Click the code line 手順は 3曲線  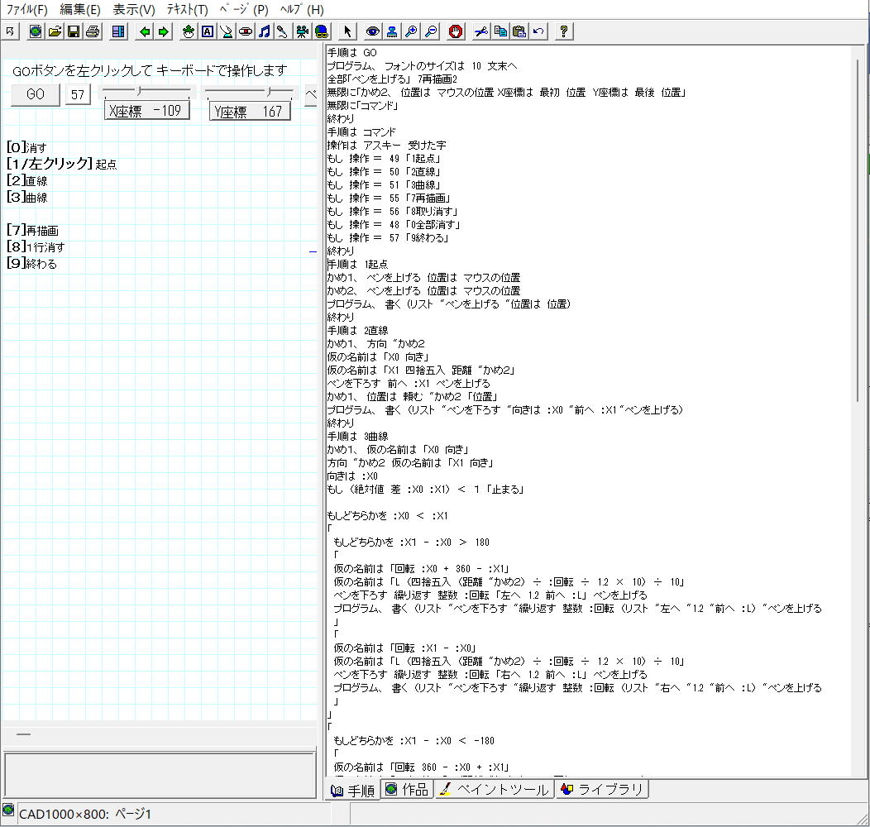(357, 437)
